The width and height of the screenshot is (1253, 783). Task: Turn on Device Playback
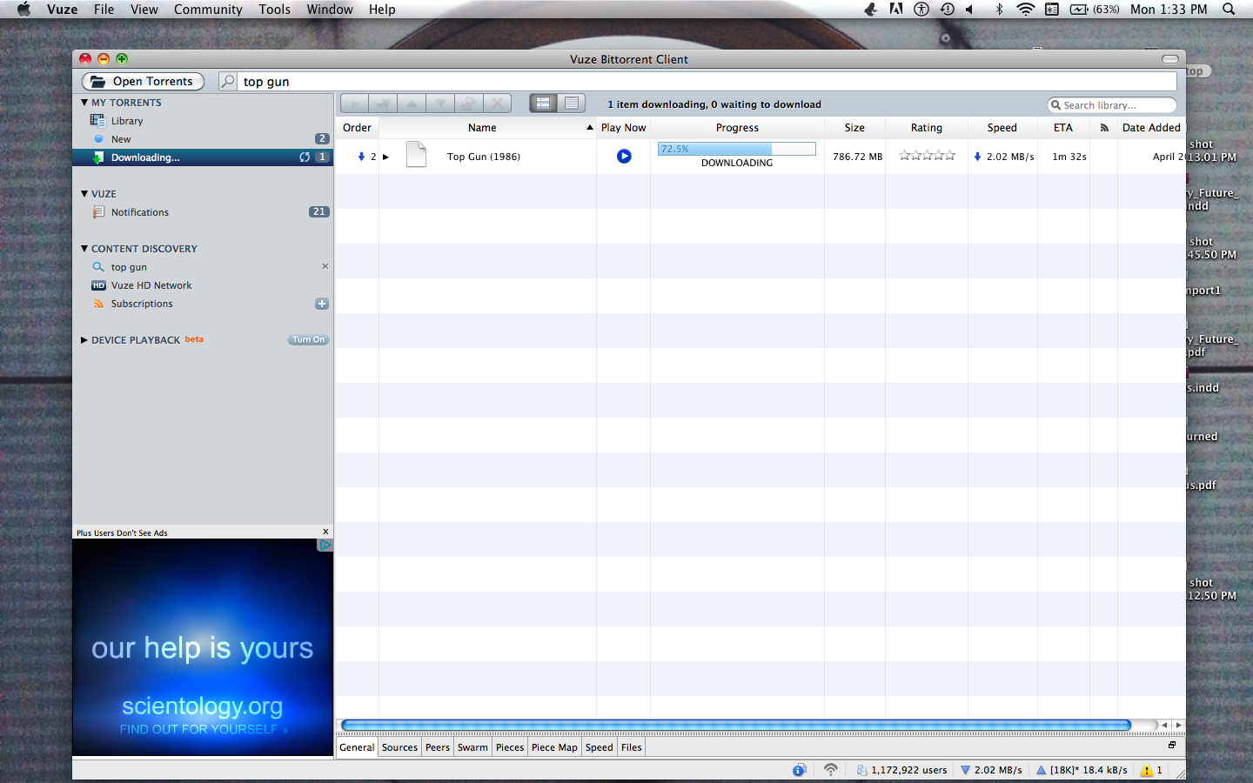point(308,340)
